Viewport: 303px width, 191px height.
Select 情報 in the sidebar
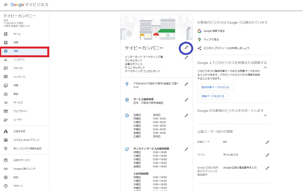click(25, 51)
